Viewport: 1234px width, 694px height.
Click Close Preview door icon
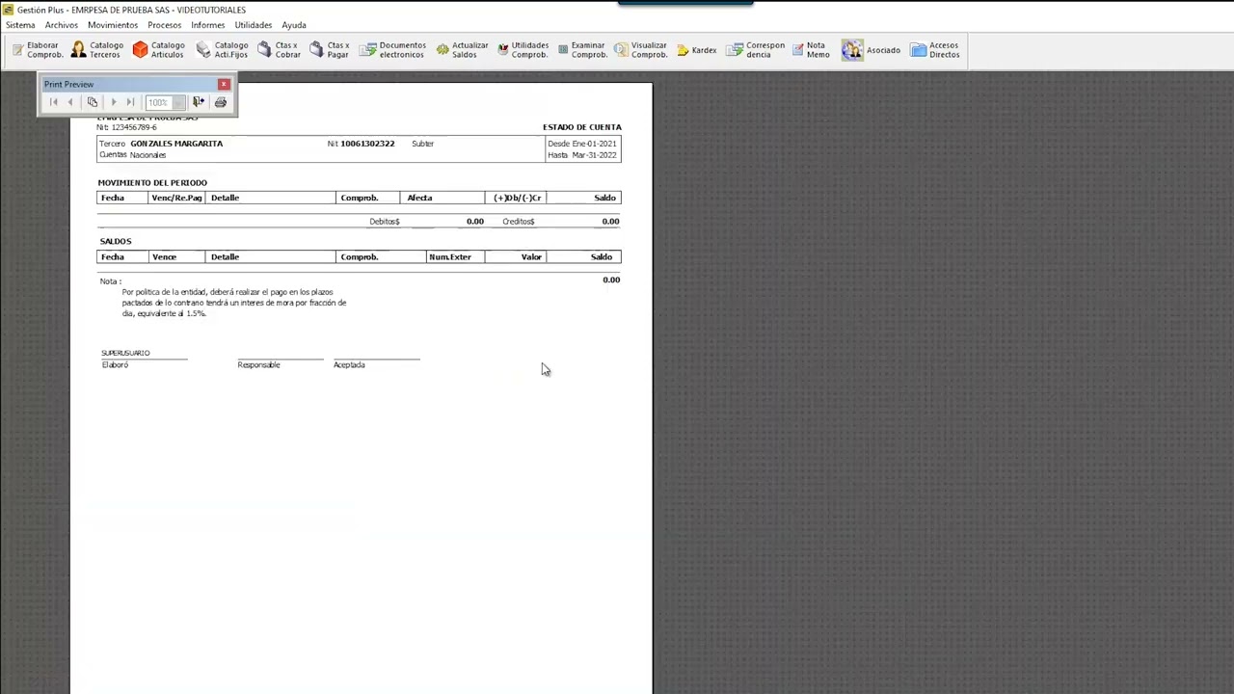[199, 102]
